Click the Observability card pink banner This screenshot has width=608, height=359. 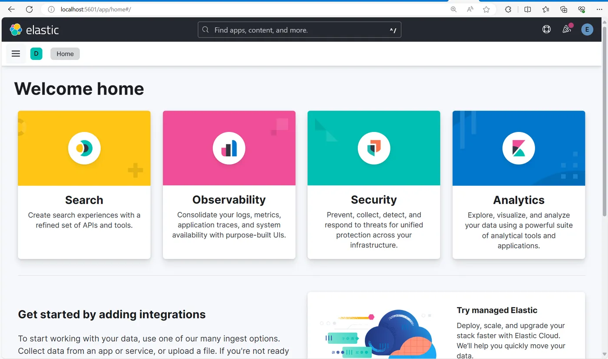(x=229, y=148)
